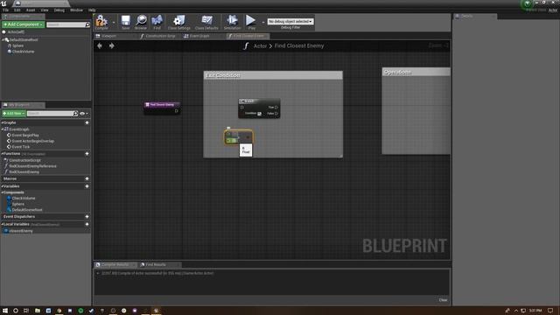560x315 pixels.
Task: Click the Compile toolbar icon
Action: pos(101,22)
